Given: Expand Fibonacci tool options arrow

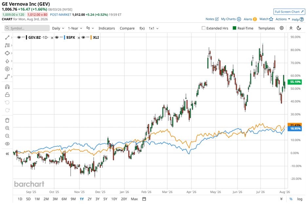Looking at the screenshot, I should (x=11, y=45).
